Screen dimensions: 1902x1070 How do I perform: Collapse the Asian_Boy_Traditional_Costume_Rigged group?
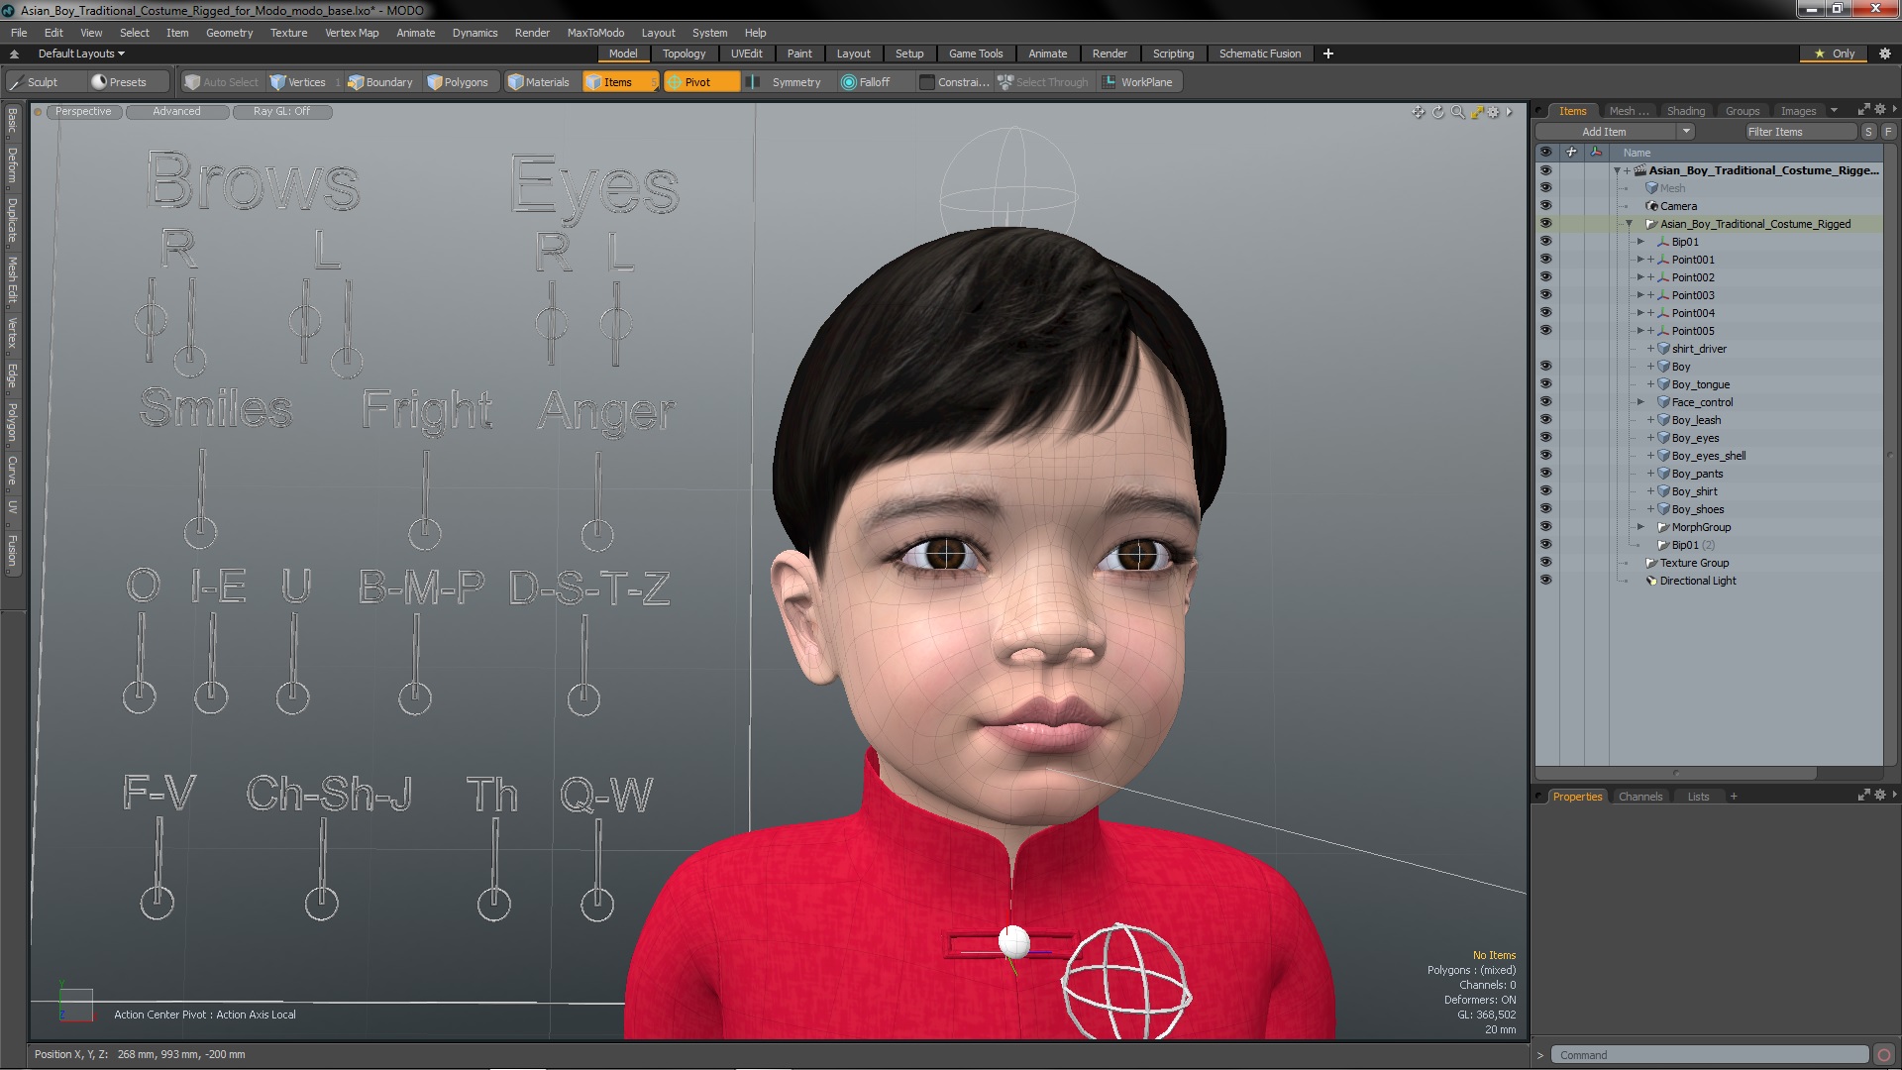(1629, 224)
